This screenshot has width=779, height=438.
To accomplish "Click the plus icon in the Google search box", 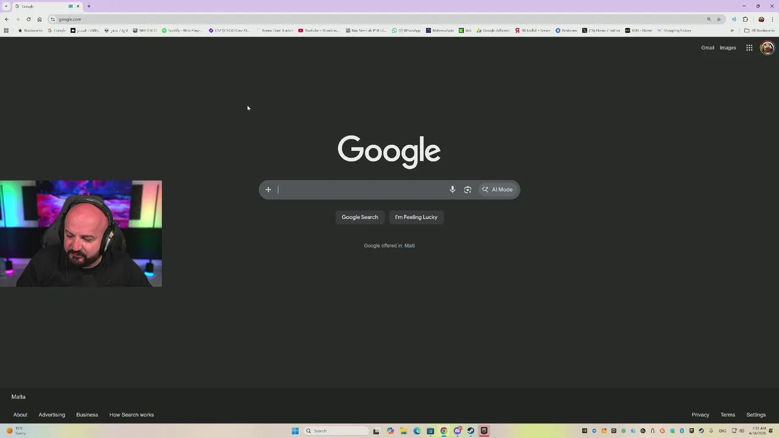I will (x=268, y=190).
